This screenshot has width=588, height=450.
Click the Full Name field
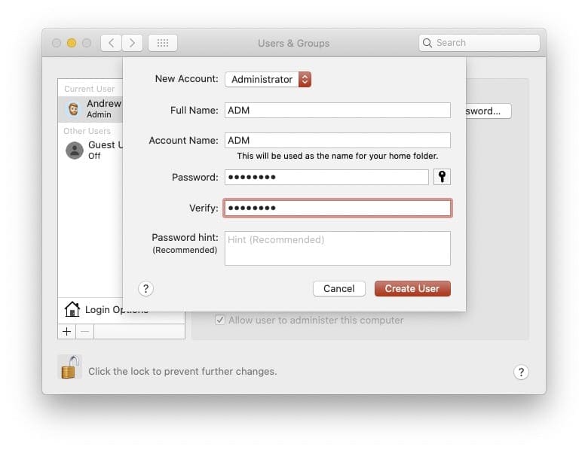click(338, 111)
